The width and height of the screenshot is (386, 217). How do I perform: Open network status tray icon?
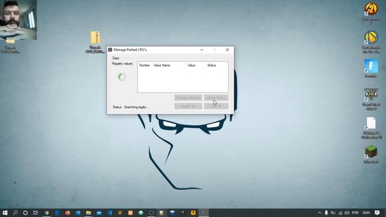(340, 213)
